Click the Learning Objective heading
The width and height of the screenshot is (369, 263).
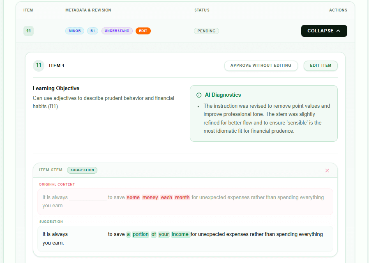[x=56, y=88]
